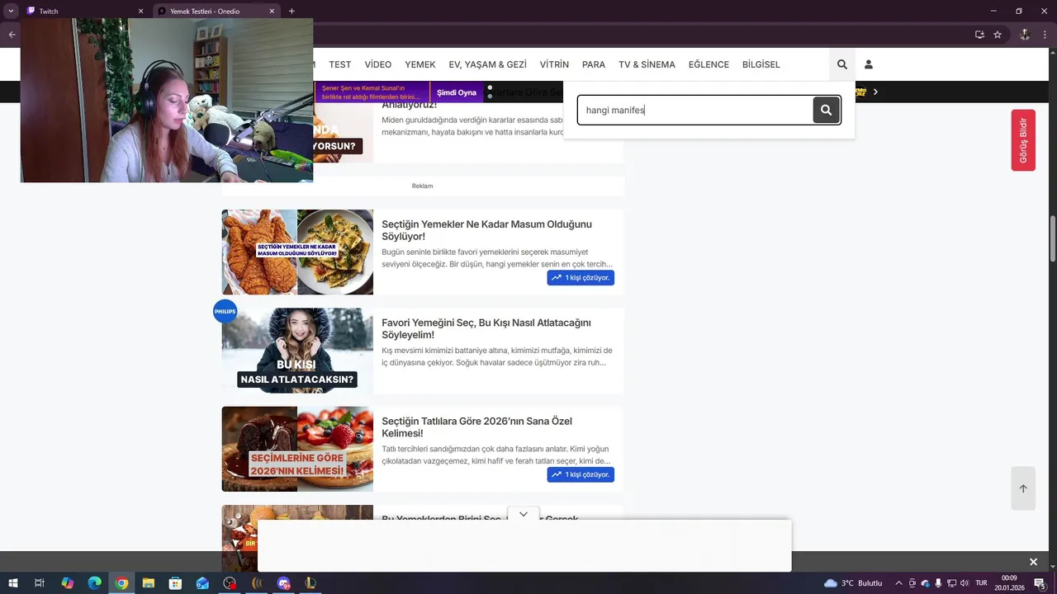Image resolution: width=1057 pixels, height=594 pixels.
Task: Open the Chrome profile avatar
Action: click(1025, 35)
